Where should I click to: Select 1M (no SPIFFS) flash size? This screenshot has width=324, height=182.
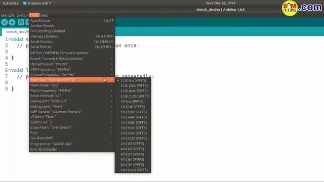(133, 102)
